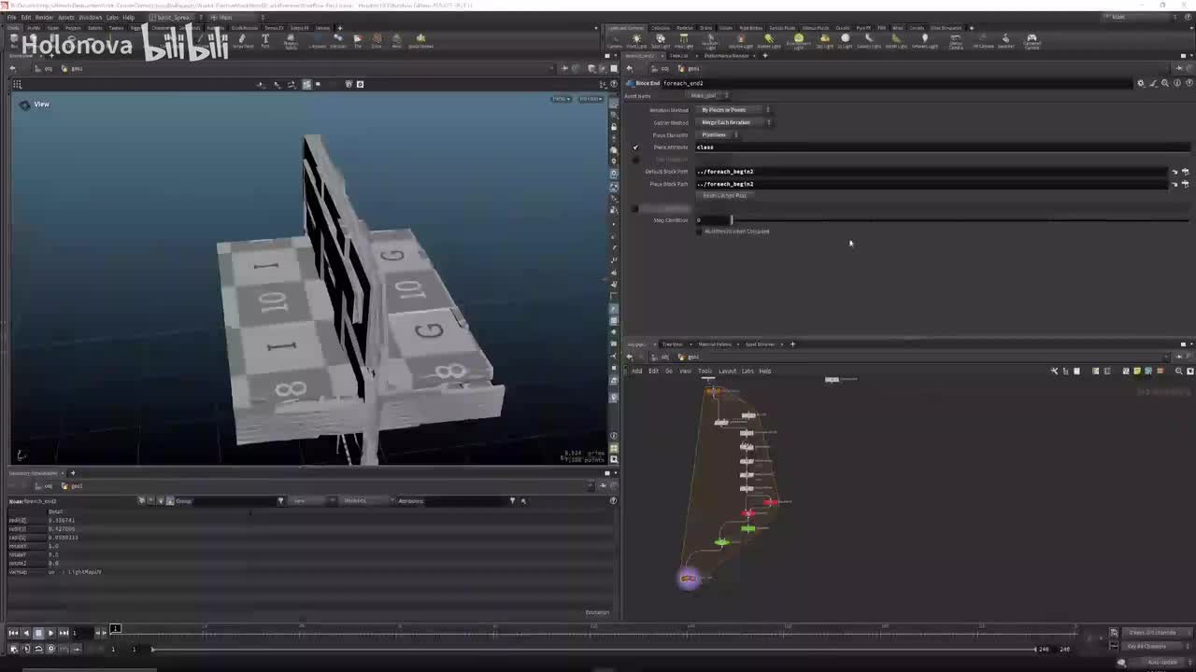Screen dimensions: 1196x672
Task: Click the parameter search magnifier icon
Action: [1164, 83]
